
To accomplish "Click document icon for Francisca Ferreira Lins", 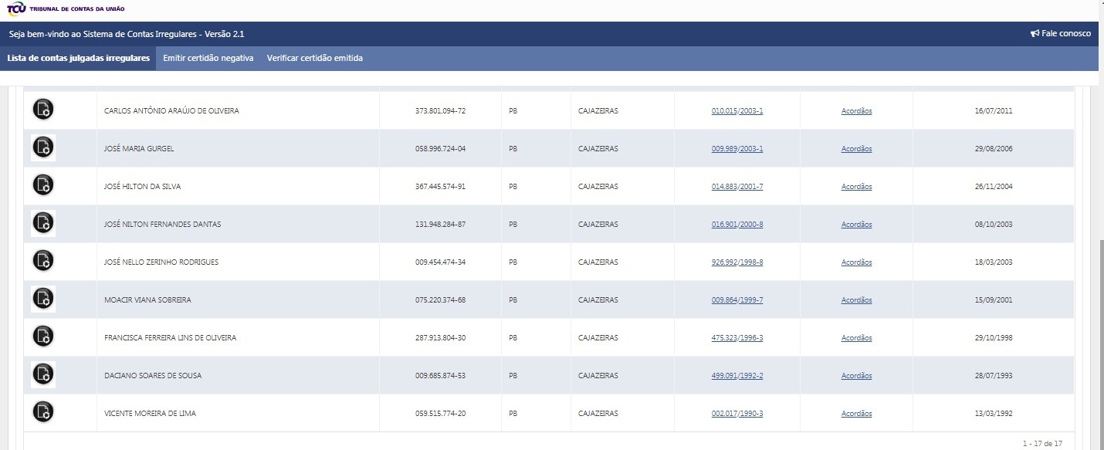I will pyautogui.click(x=43, y=337).
